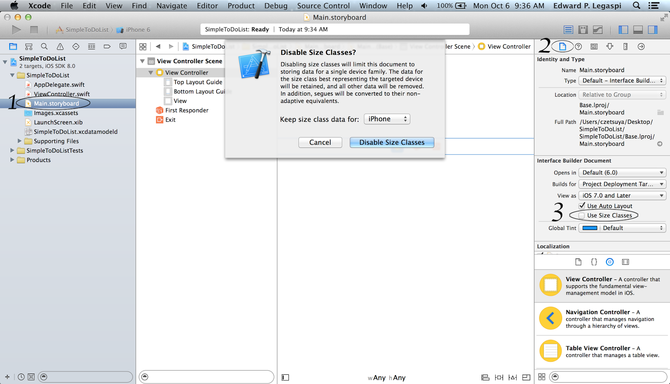Toggle the Utilities pane
670x384 pixels.
coord(653,30)
